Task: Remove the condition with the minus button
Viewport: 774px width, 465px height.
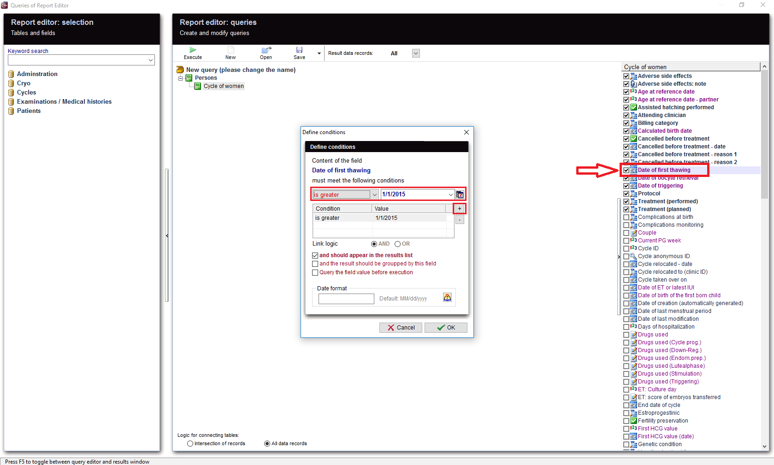Action: coord(460,220)
